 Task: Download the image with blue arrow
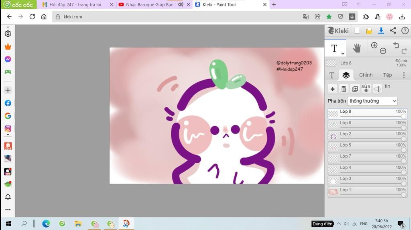point(381,30)
